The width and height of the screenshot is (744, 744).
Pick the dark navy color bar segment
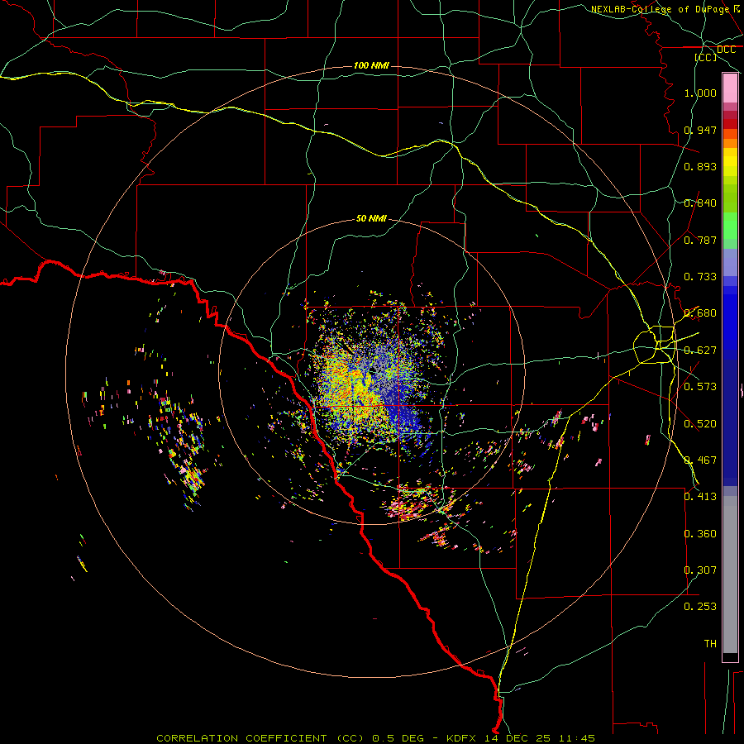(730, 422)
